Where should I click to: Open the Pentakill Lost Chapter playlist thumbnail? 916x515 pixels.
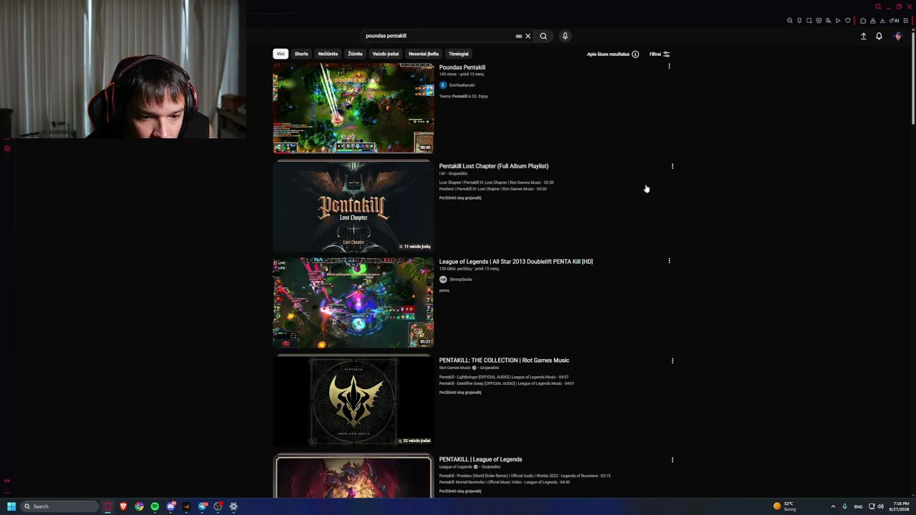pos(354,206)
